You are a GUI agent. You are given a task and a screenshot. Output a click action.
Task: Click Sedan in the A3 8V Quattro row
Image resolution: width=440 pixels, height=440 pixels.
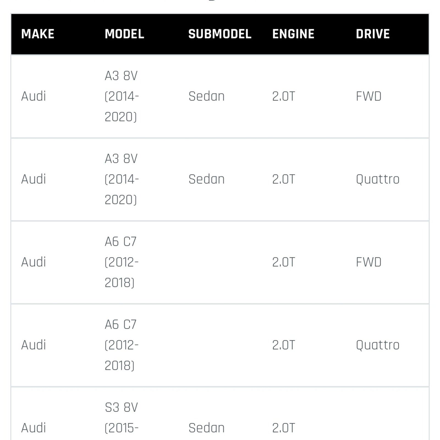(207, 179)
